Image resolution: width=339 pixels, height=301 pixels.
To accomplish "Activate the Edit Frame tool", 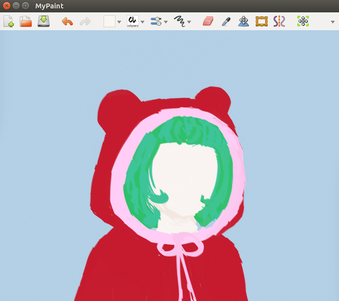I will pos(261,21).
